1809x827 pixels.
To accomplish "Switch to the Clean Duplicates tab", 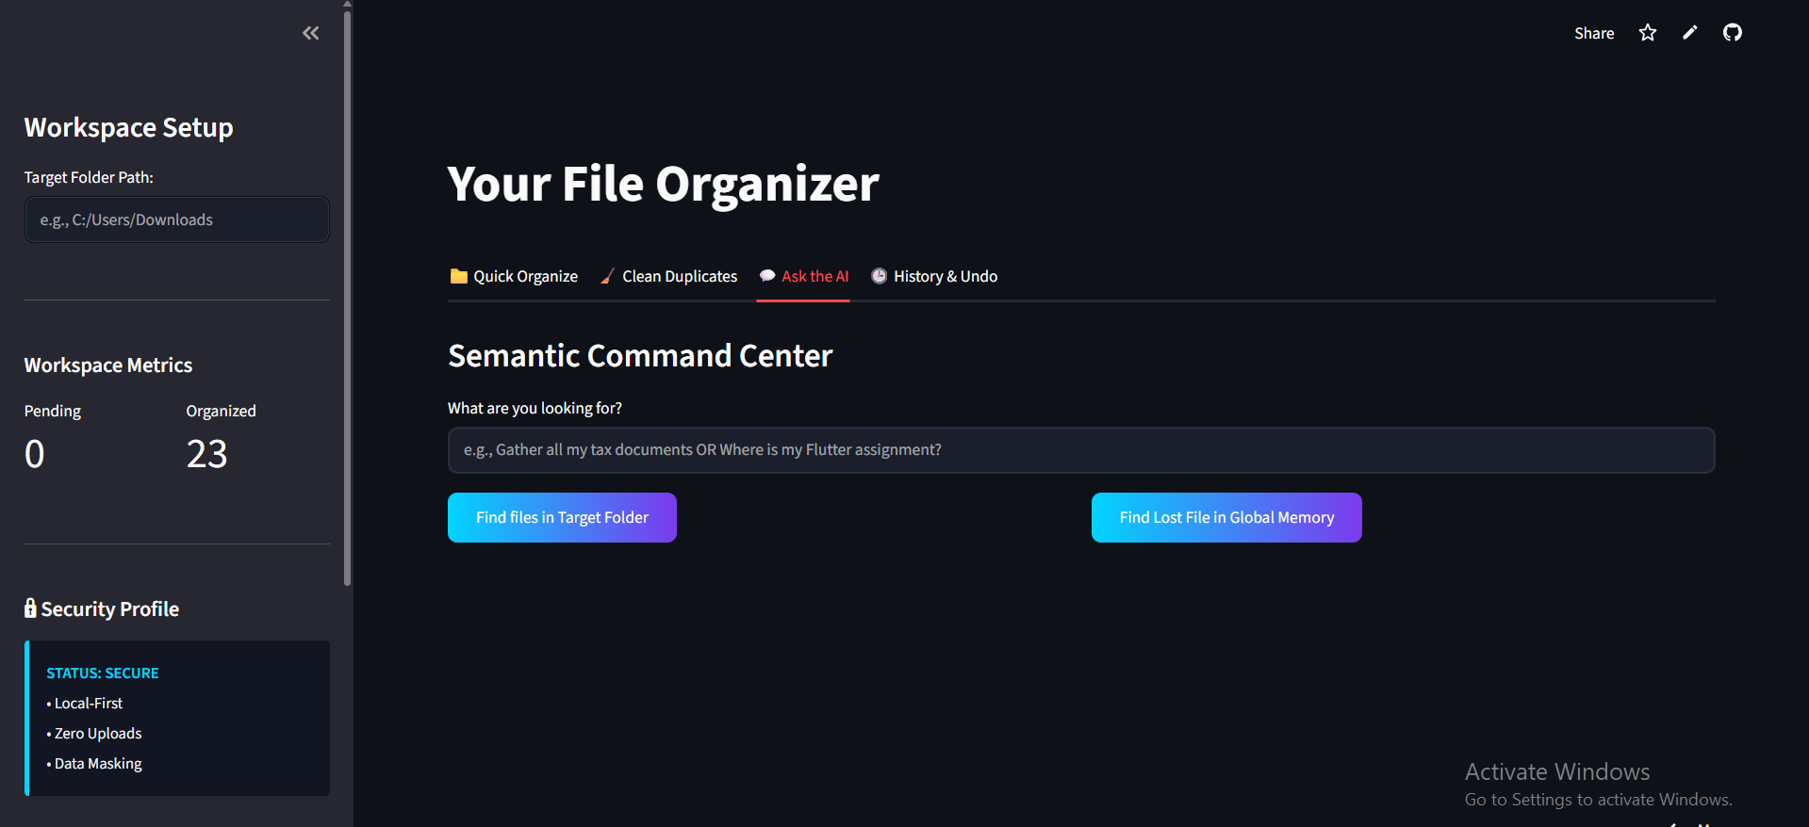I will tap(669, 276).
